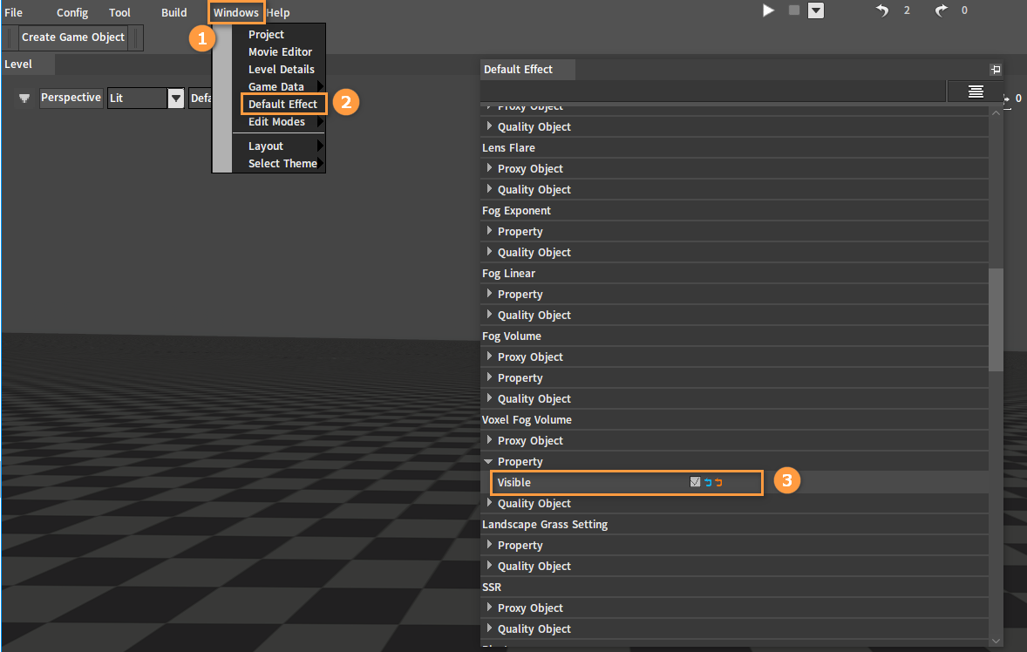
Task: Click the Create Game Object button
Action: tap(72, 37)
